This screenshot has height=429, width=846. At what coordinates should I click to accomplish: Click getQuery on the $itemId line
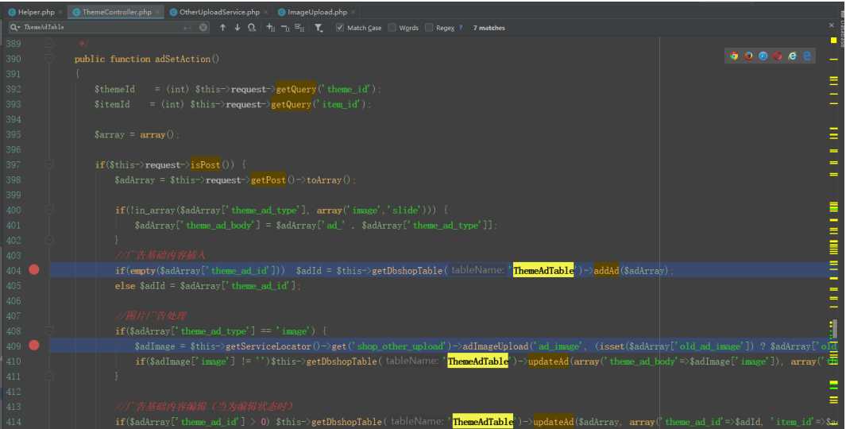point(292,104)
